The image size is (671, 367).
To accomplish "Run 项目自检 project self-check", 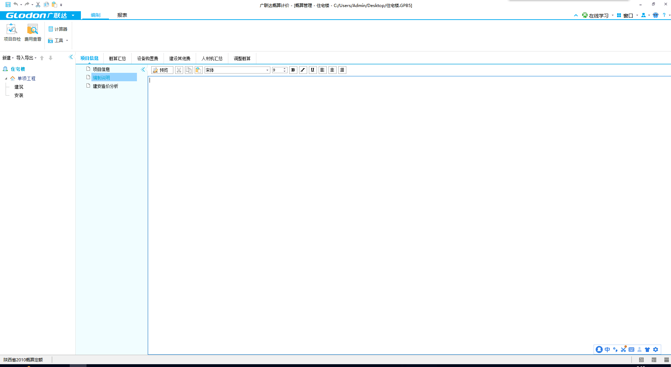I will (x=12, y=33).
